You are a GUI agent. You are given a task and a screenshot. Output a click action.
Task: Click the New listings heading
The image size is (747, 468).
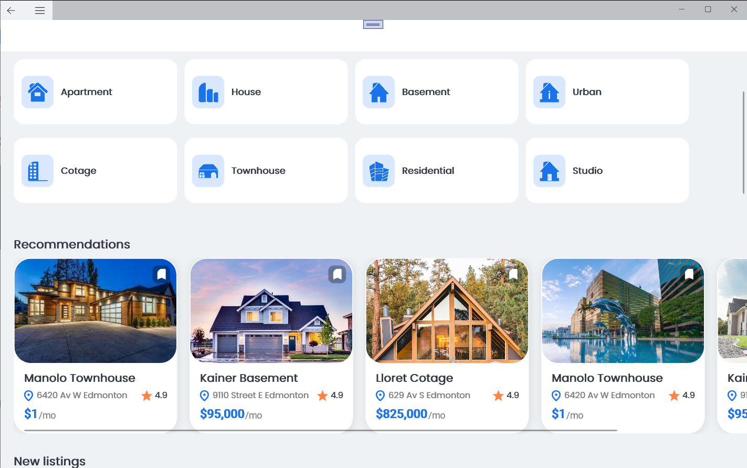(50, 461)
